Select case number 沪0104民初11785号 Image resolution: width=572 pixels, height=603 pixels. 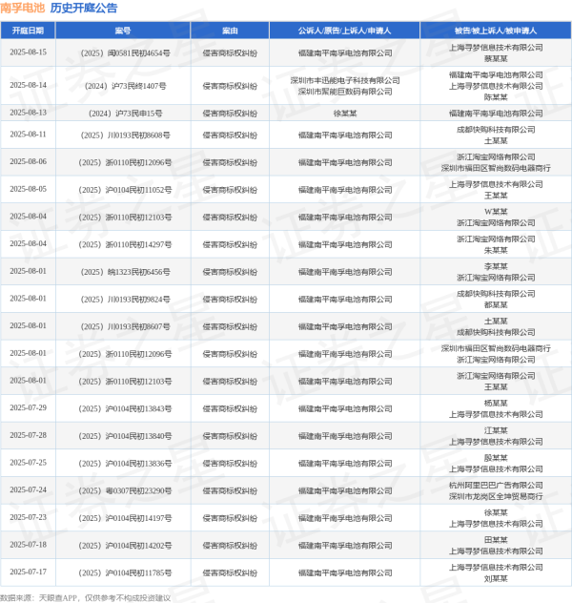pos(125,573)
